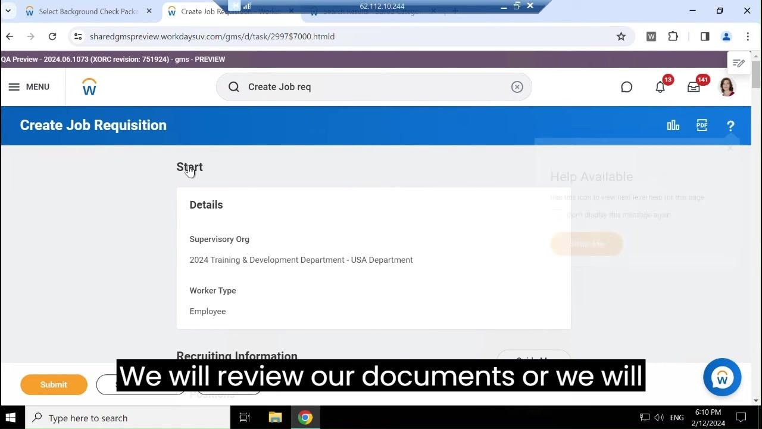
Task: Reload the current page
Action: (52, 36)
